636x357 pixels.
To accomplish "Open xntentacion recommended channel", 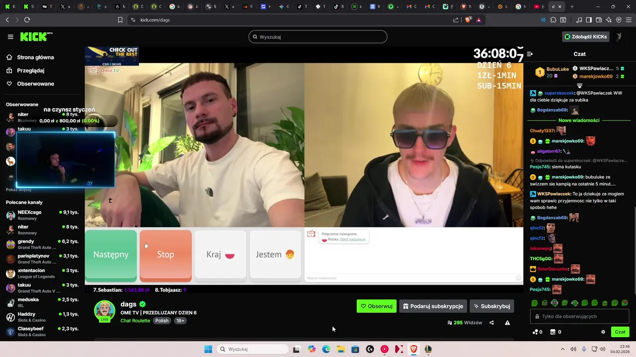I will pos(42,273).
